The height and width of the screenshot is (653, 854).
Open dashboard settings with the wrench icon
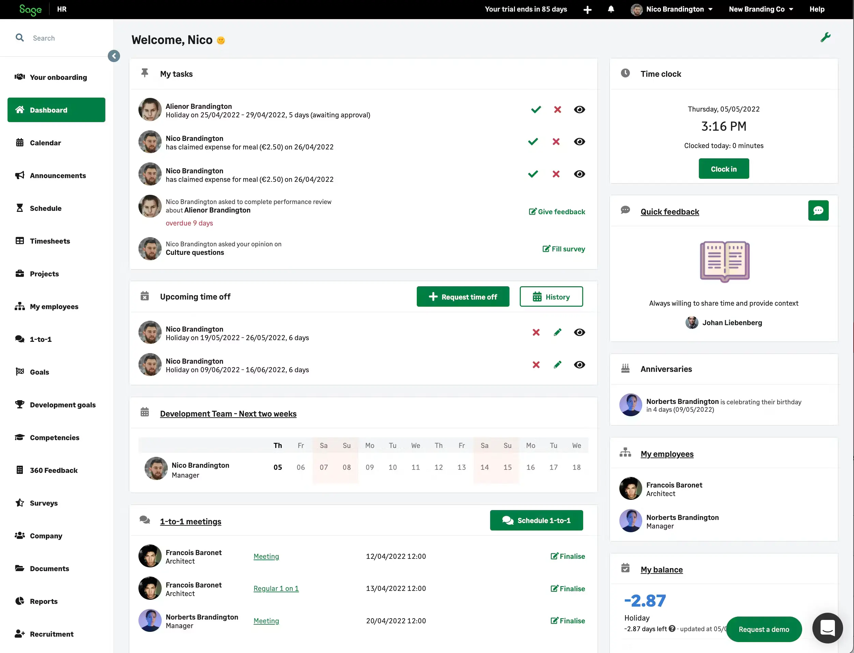(x=826, y=37)
